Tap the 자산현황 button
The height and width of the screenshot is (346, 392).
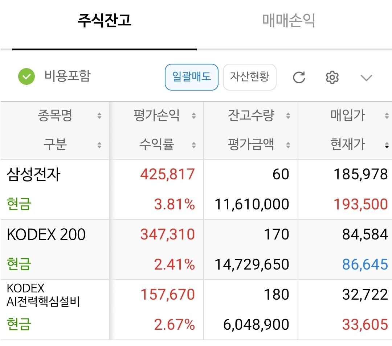tap(249, 77)
